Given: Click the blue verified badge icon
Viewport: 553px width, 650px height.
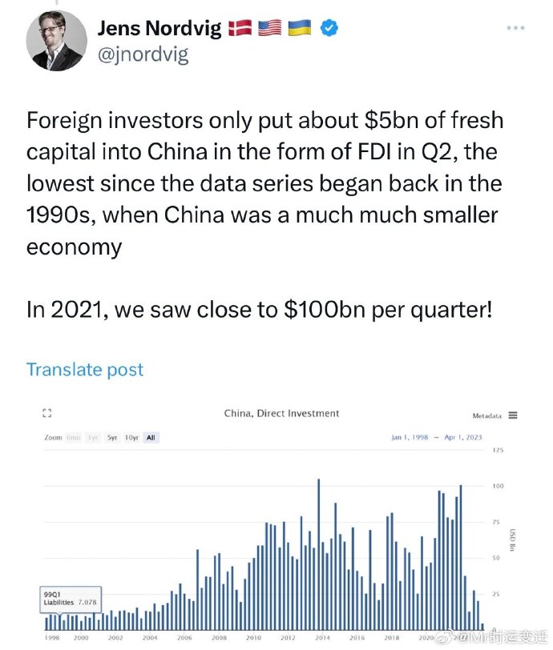Looking at the screenshot, I should click(x=329, y=28).
